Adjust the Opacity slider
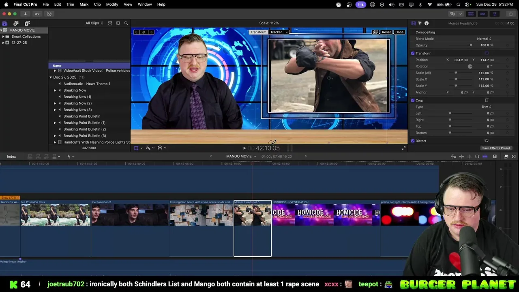Screen dimensions: 519x292 (460, 45)
